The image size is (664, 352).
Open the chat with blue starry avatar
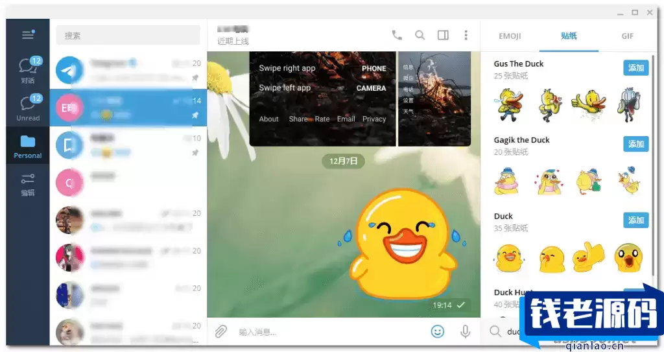coord(128,295)
